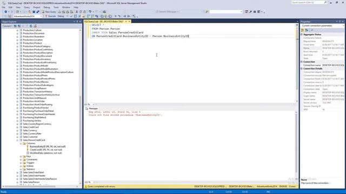Open the Window menu
This screenshot has width=346, height=194.
66,7
